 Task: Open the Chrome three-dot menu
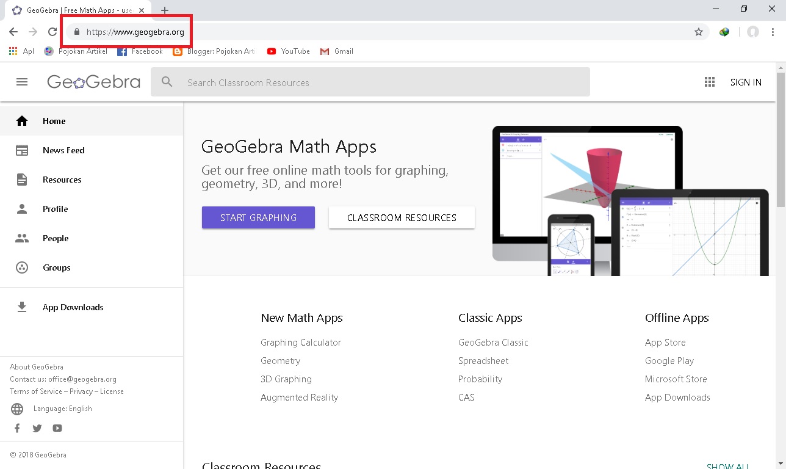[773, 32]
